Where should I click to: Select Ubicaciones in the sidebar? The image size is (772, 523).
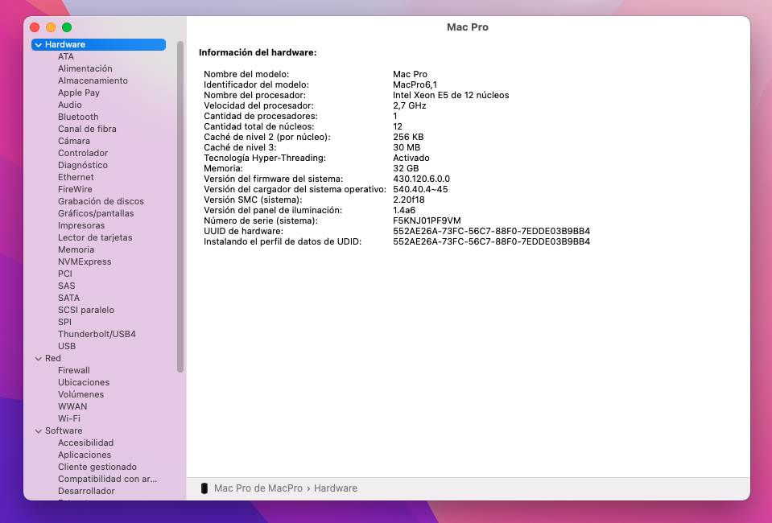84,382
